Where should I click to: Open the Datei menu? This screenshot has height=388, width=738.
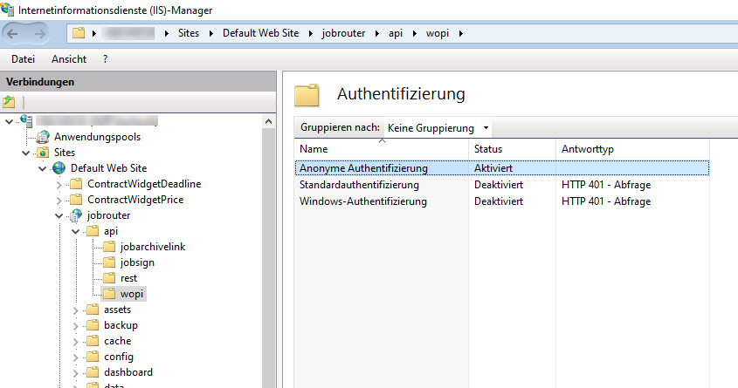tap(23, 59)
